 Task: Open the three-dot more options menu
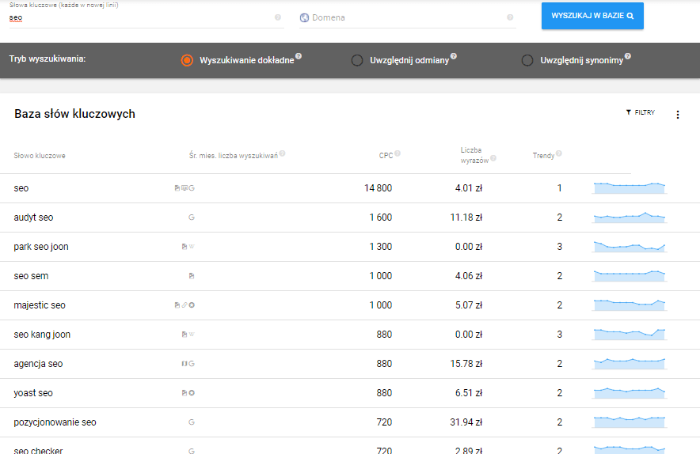click(x=677, y=115)
